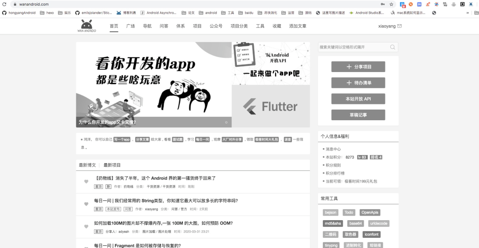
Task: Expand the hidden bookmarks overflow chevron
Action: pyautogui.click(x=467, y=13)
